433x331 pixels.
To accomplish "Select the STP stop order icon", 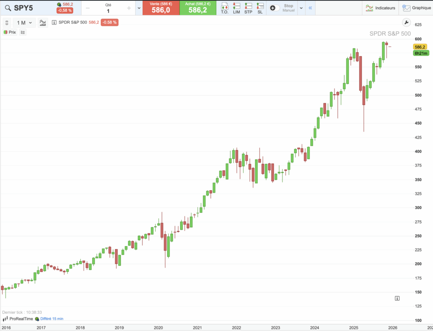I will [248, 8].
